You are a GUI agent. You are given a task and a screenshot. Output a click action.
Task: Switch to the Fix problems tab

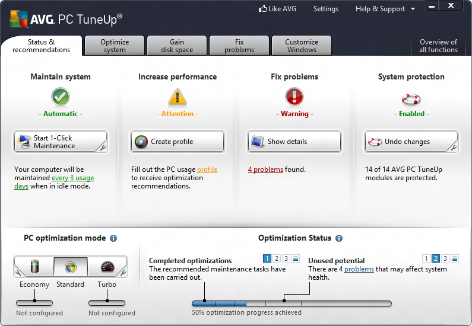click(x=239, y=46)
